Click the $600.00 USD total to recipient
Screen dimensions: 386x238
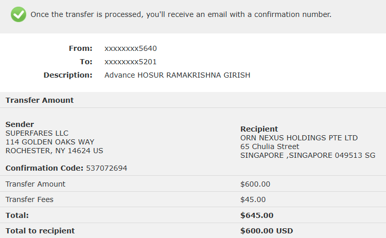(267, 231)
